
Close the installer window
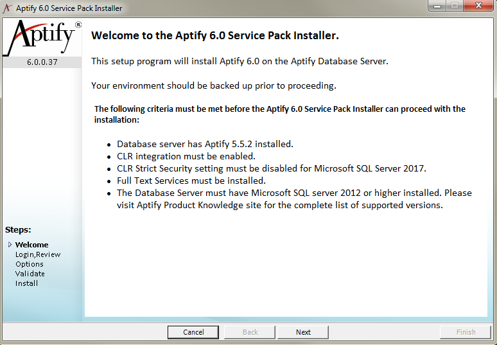pyautogui.click(x=478, y=5)
